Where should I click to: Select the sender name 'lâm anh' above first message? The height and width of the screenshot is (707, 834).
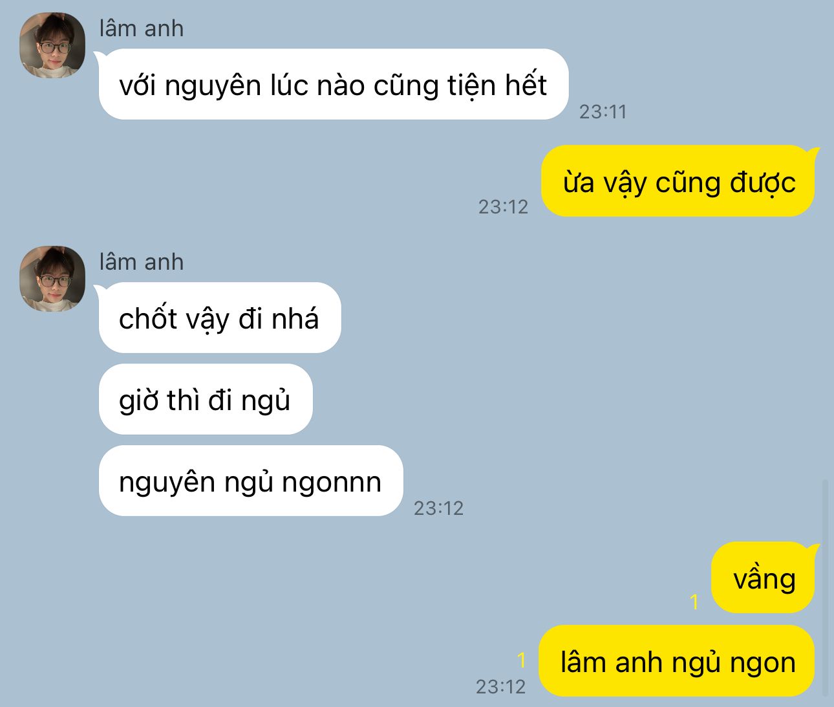coord(142,28)
